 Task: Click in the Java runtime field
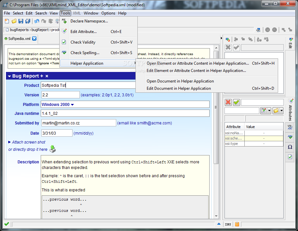(125, 114)
